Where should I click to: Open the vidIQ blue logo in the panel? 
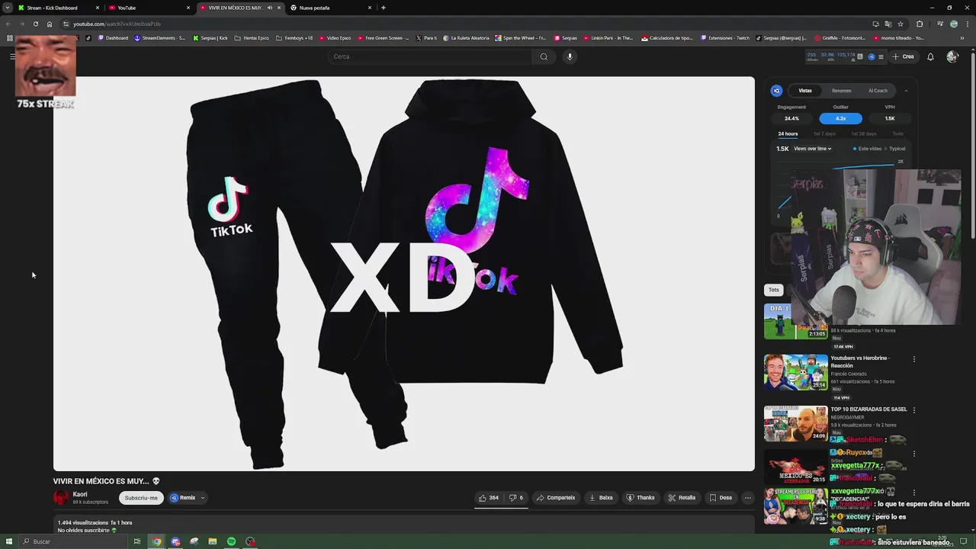[776, 91]
